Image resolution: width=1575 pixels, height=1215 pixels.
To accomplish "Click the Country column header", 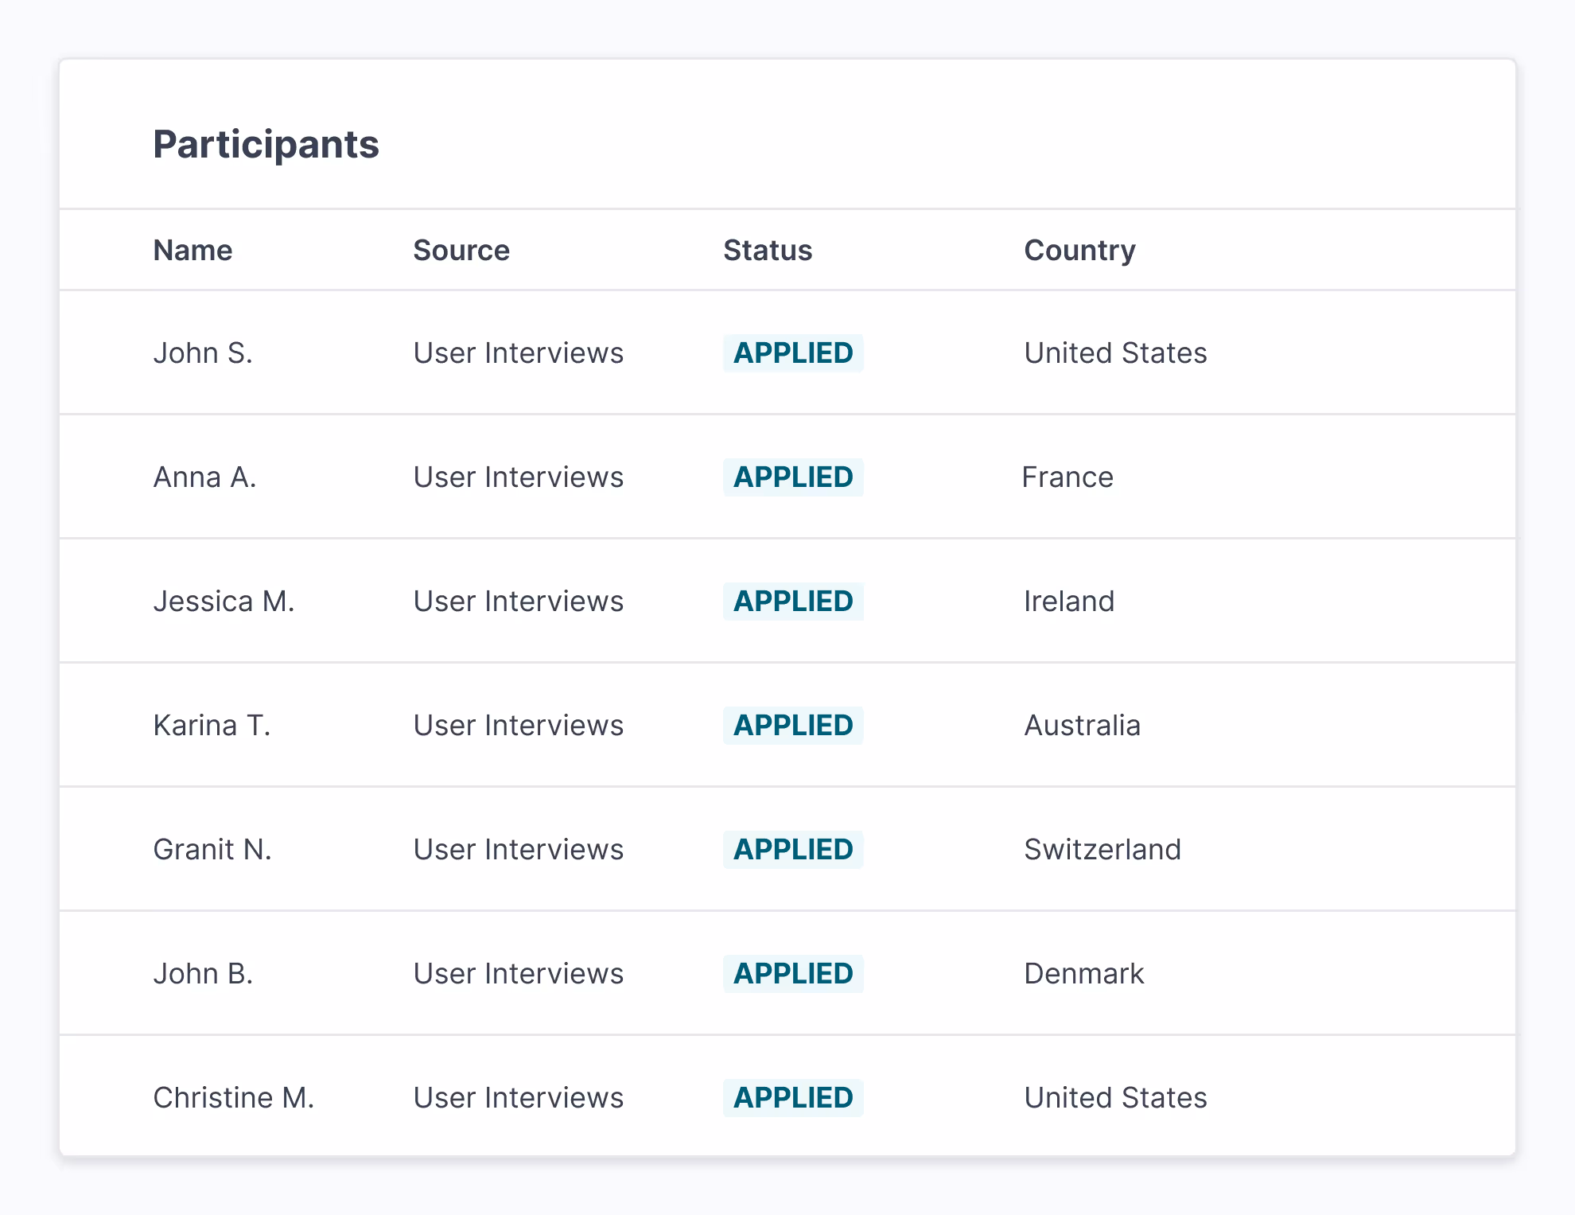I will point(1079,250).
